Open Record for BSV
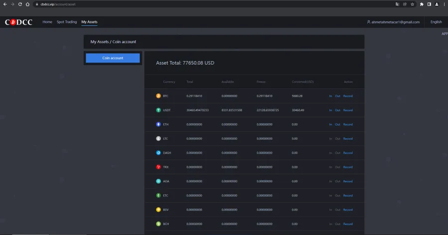This screenshot has width=448, height=235. click(x=348, y=210)
